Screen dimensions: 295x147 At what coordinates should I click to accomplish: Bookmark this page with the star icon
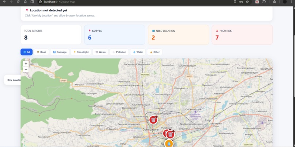(247, 2)
